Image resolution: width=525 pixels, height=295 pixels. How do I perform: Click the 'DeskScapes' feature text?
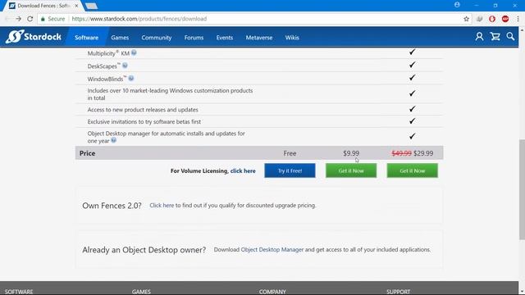tap(103, 66)
